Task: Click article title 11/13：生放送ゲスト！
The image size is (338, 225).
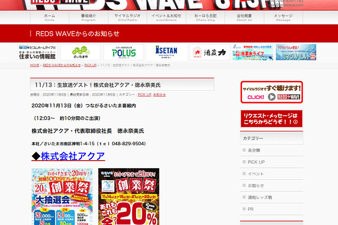Action: pos(98,85)
